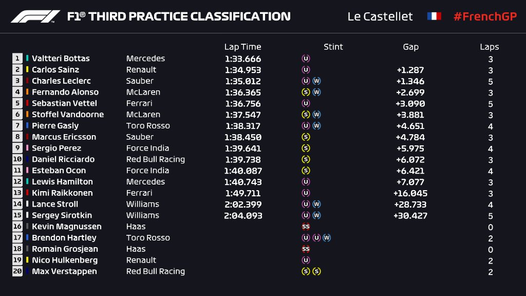
Task: Click Magnussen's supersoft tyre icon
Action: click(306, 227)
